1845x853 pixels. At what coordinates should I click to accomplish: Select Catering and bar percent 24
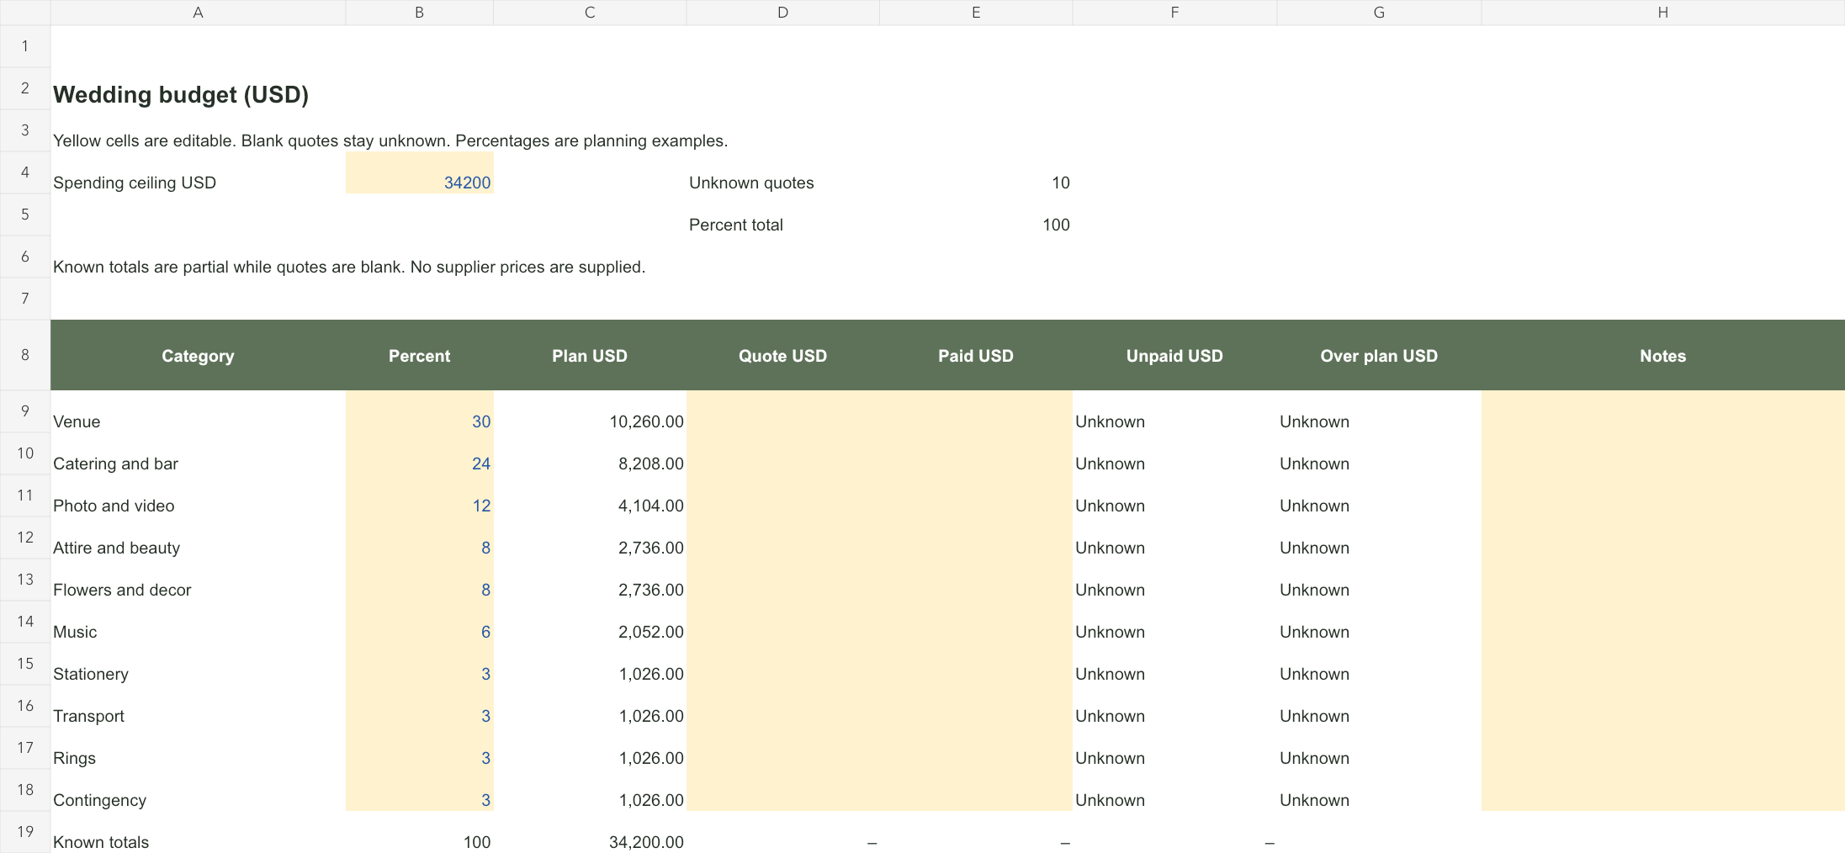419,453
